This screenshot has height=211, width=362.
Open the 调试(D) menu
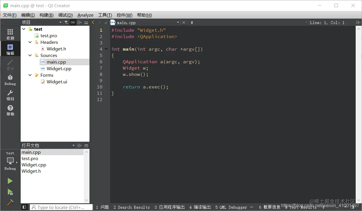pos(65,15)
